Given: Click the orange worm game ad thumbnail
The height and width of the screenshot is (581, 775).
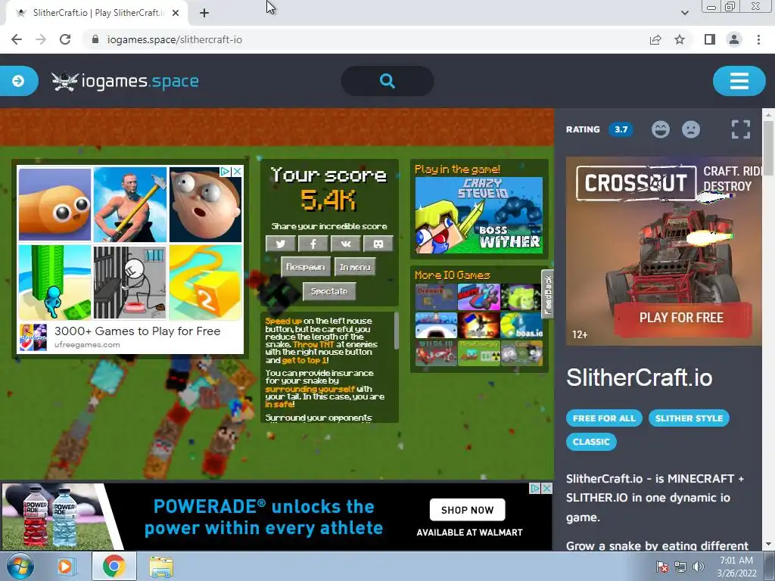Looking at the screenshot, I should (x=54, y=204).
